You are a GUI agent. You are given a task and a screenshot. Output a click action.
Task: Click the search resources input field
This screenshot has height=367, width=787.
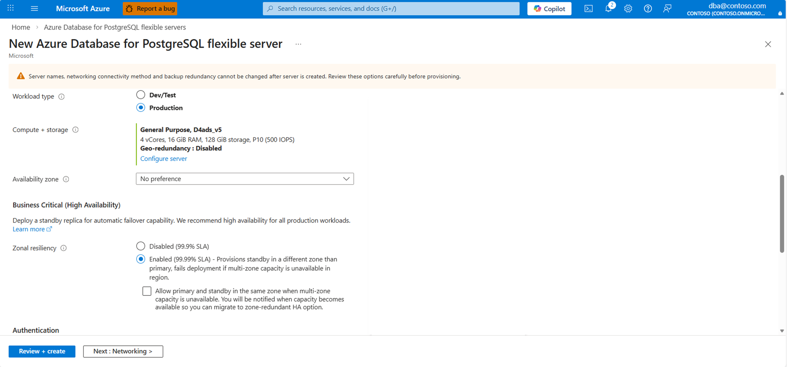tap(391, 9)
